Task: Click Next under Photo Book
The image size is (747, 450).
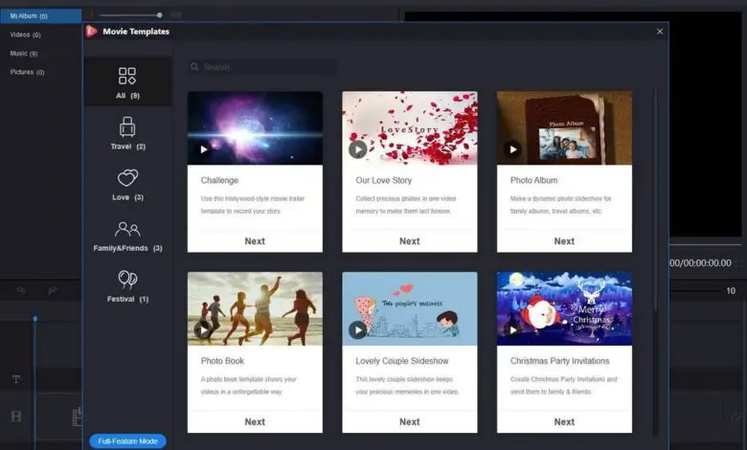Action: pyautogui.click(x=255, y=422)
